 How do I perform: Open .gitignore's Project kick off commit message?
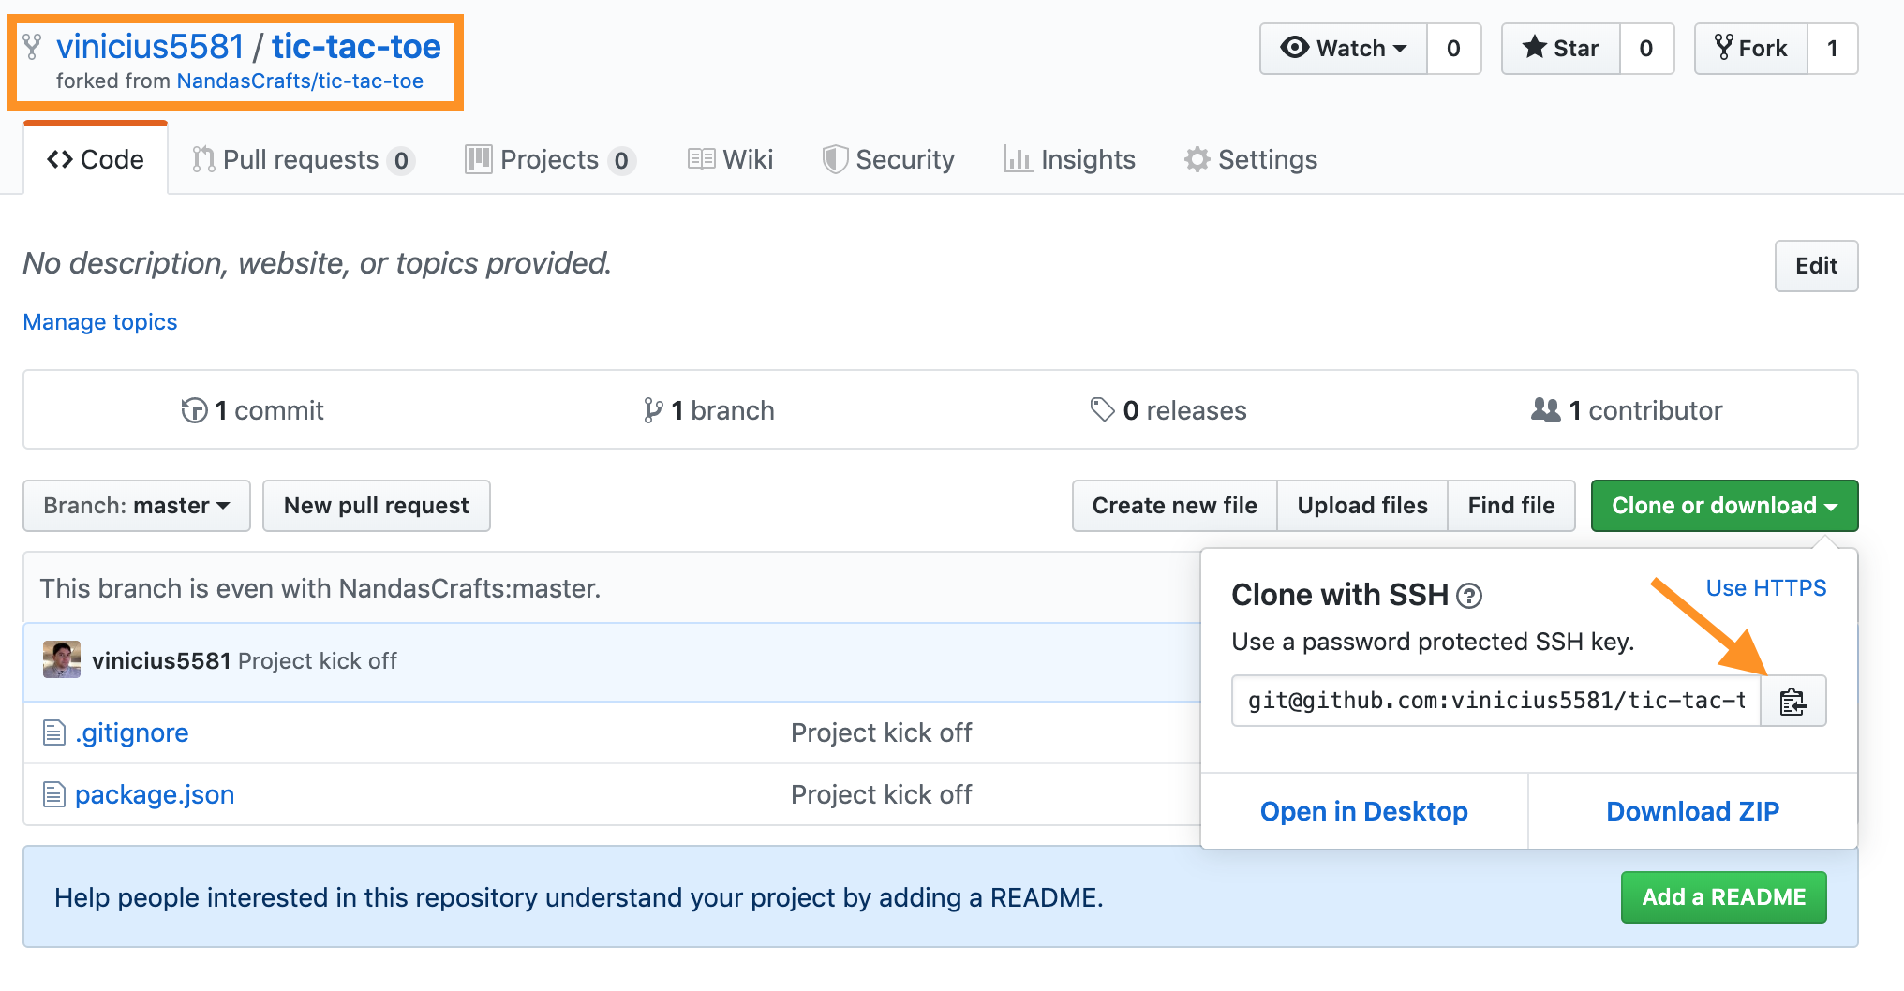pyautogui.click(x=882, y=732)
